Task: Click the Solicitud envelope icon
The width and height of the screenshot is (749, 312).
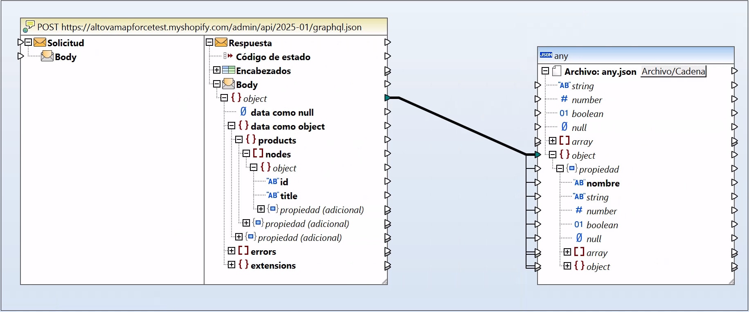Action: pos(40,43)
